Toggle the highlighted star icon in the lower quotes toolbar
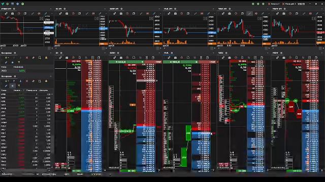Screen dimensions: 325x182 (12, 85)
